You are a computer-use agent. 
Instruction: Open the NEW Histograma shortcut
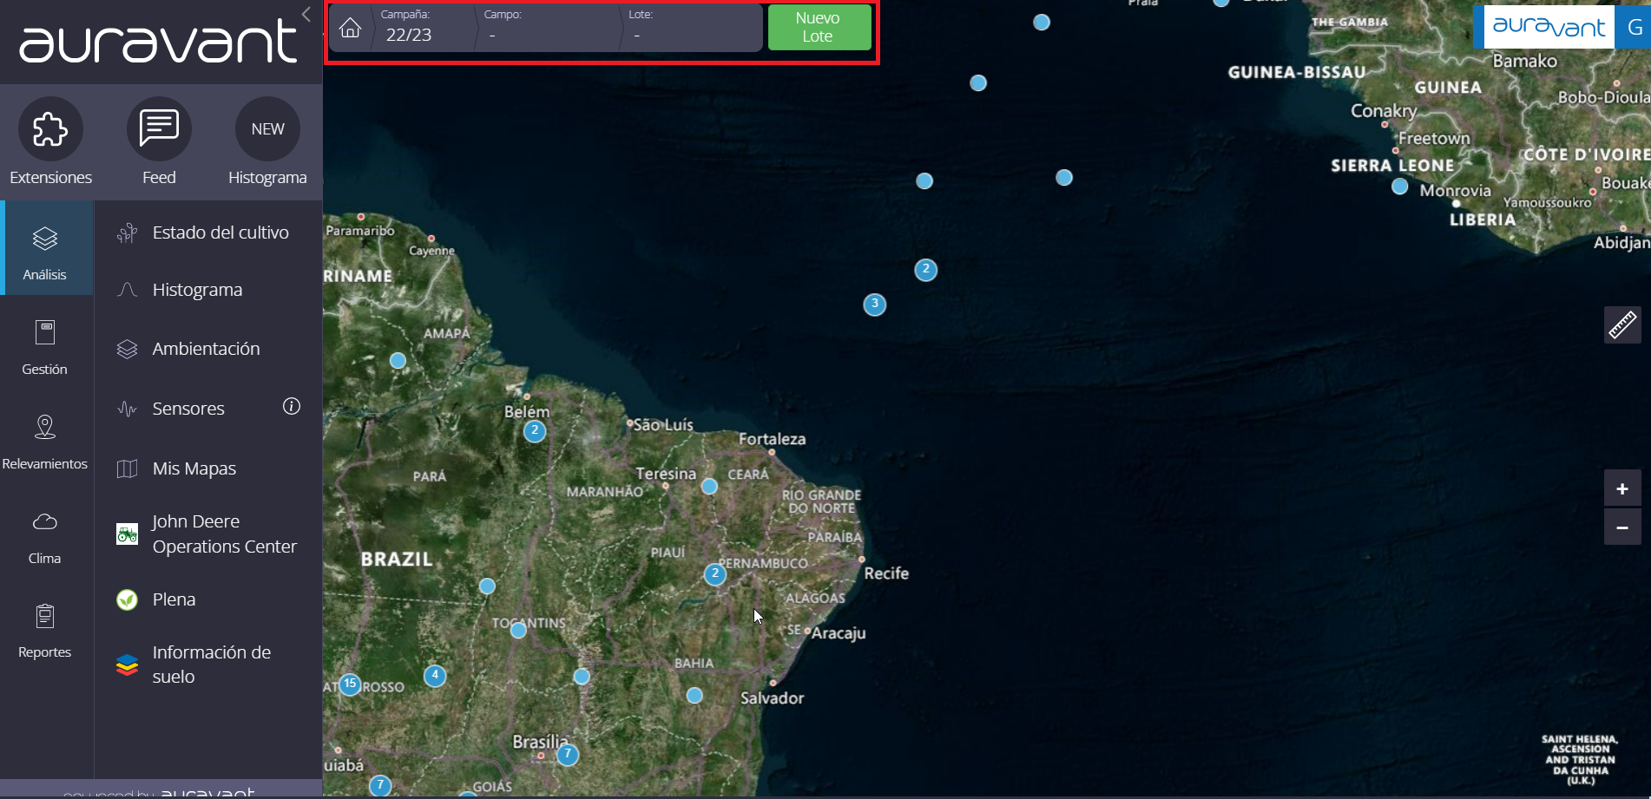[x=267, y=129]
